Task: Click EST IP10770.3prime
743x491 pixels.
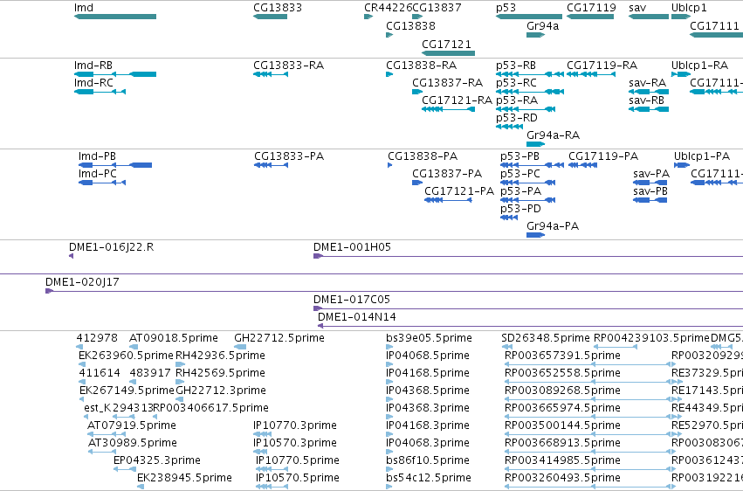Action: (263, 434)
